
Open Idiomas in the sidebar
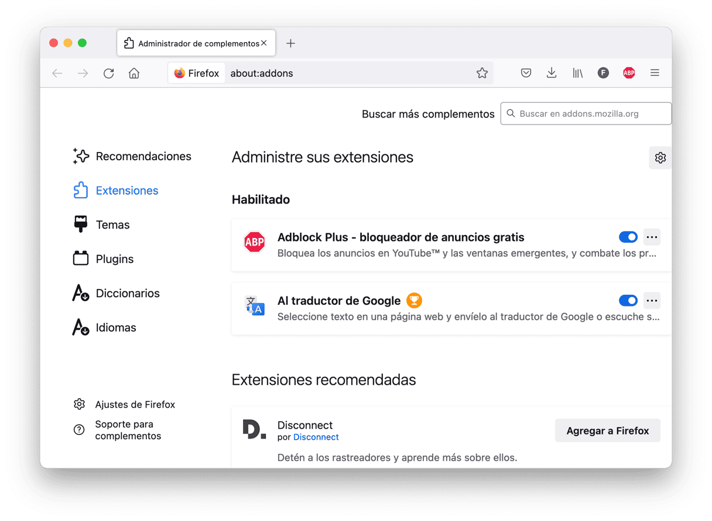coord(105,327)
